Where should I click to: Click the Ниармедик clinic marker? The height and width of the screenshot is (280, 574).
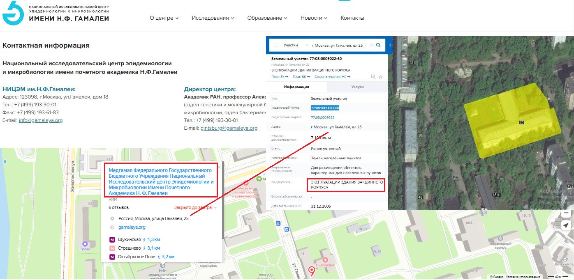pyautogui.click(x=325, y=259)
